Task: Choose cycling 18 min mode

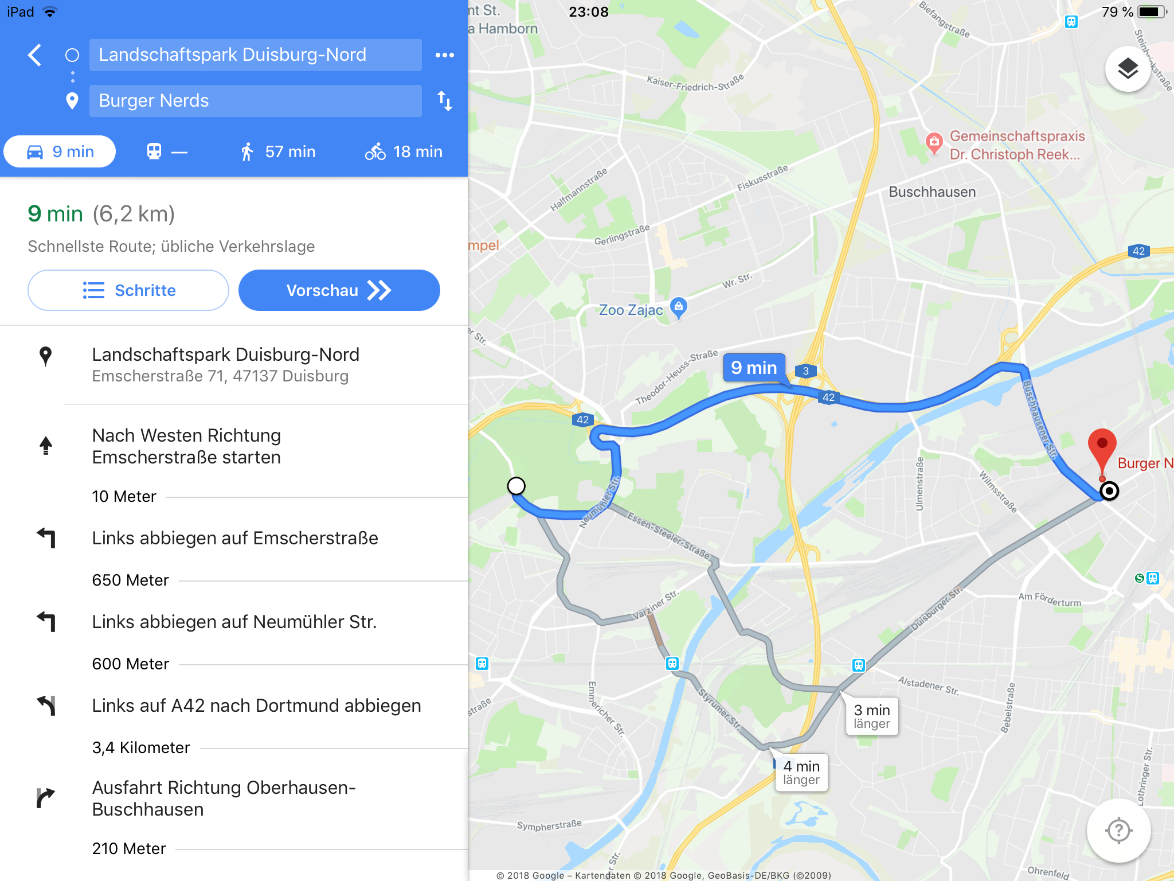Action: point(404,151)
